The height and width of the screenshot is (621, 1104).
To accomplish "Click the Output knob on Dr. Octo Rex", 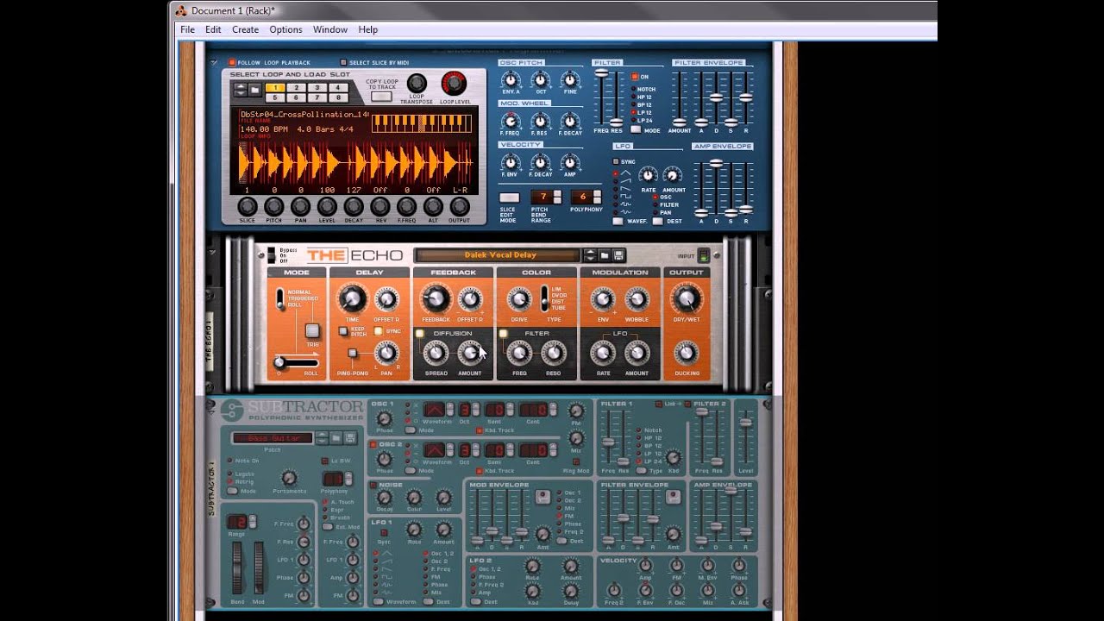I will click(460, 206).
